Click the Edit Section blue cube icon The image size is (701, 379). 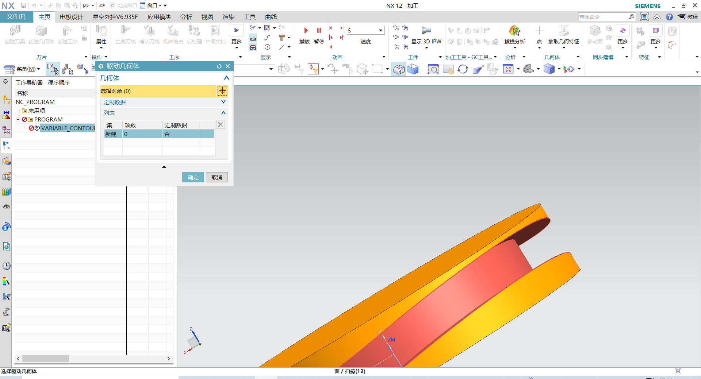pyautogui.click(x=413, y=69)
